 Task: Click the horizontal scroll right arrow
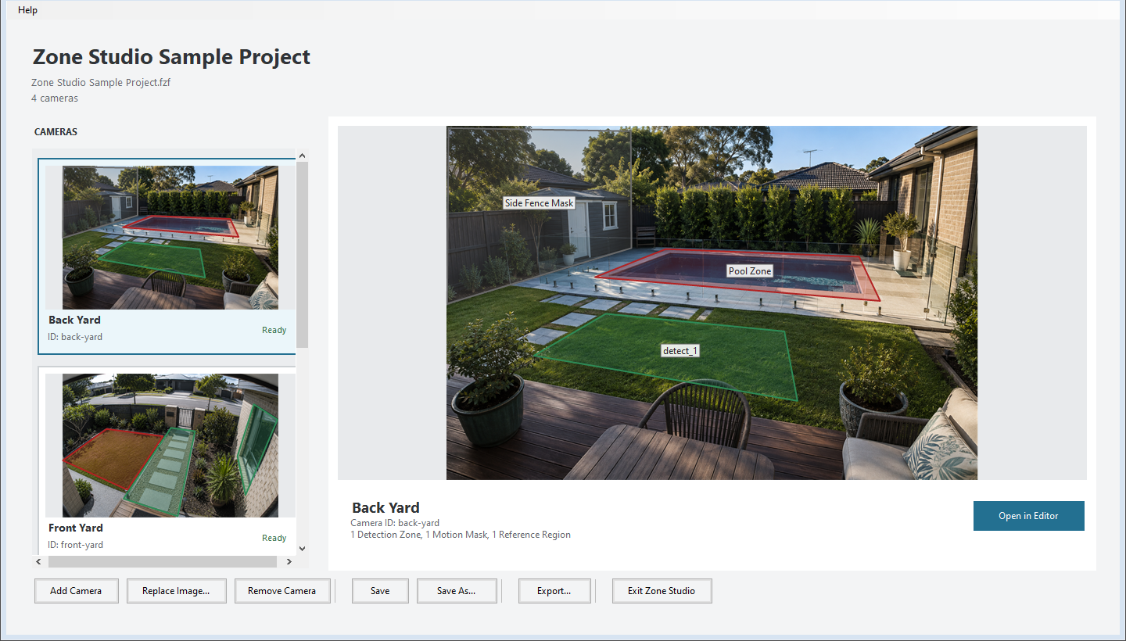point(289,561)
